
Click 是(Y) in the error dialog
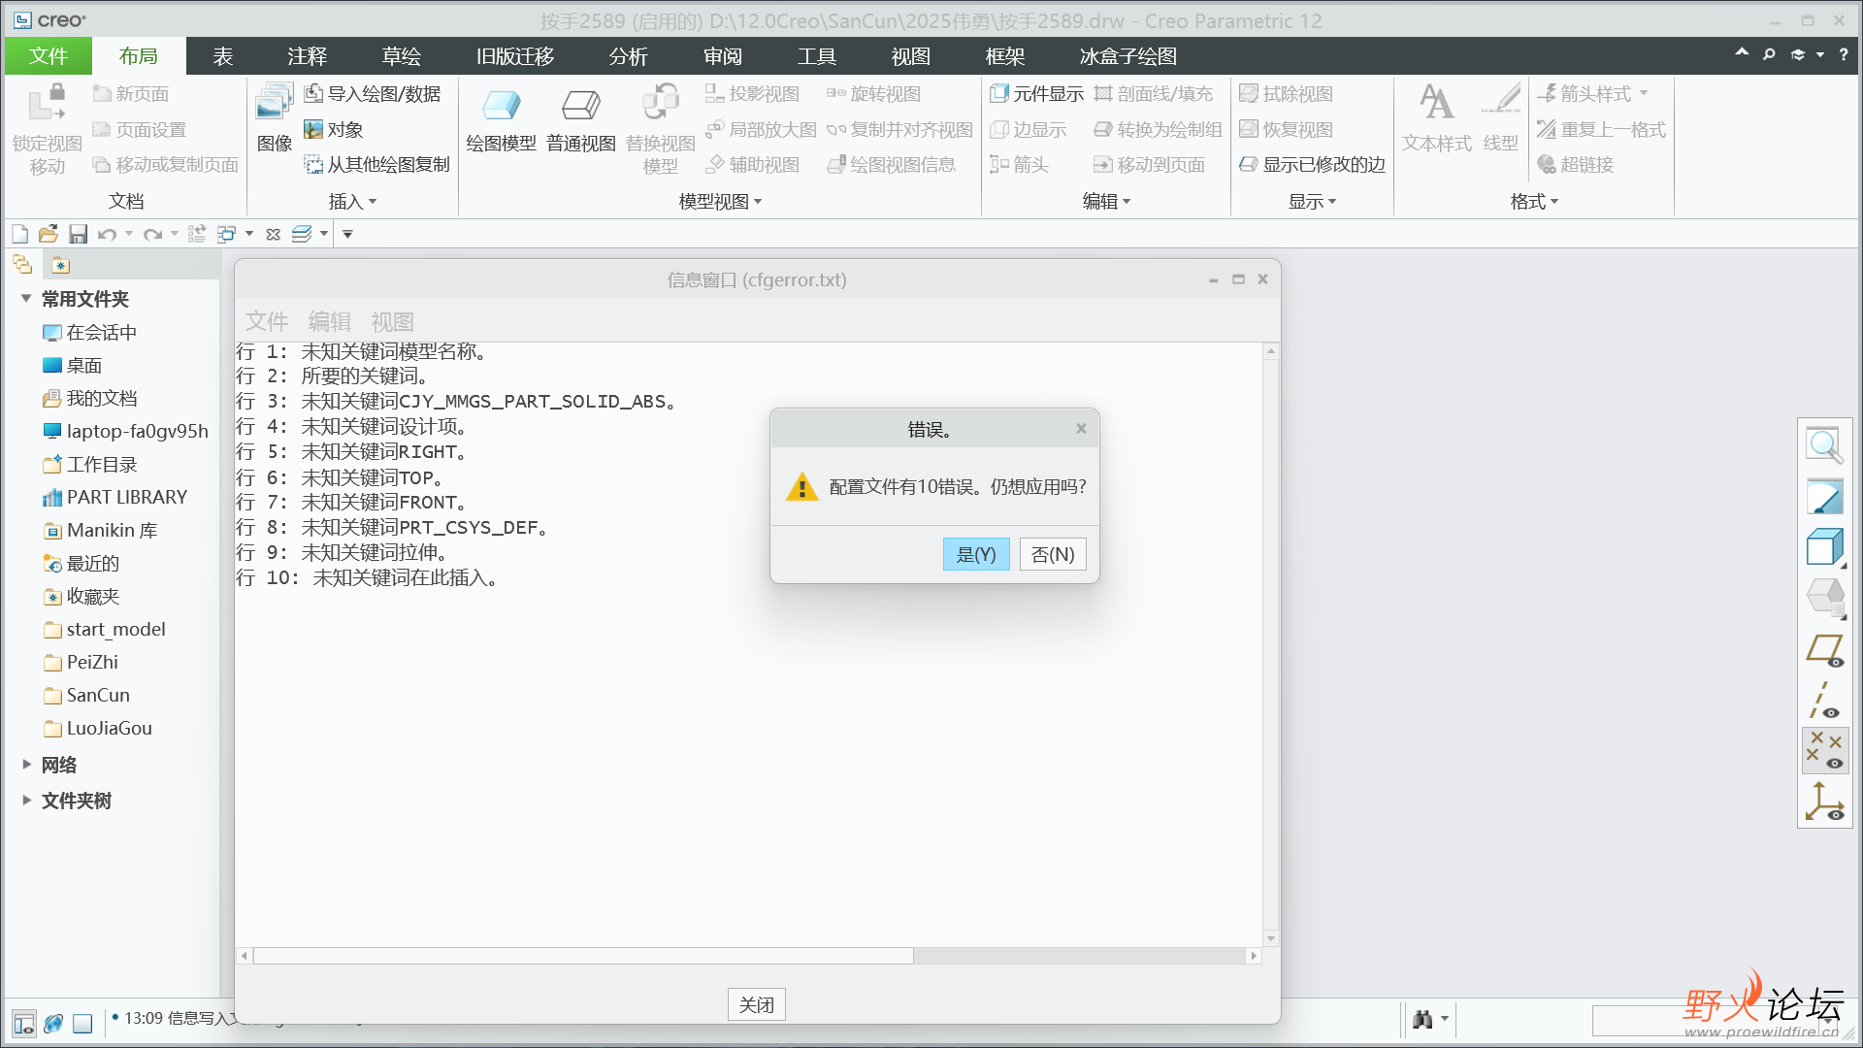click(x=976, y=554)
